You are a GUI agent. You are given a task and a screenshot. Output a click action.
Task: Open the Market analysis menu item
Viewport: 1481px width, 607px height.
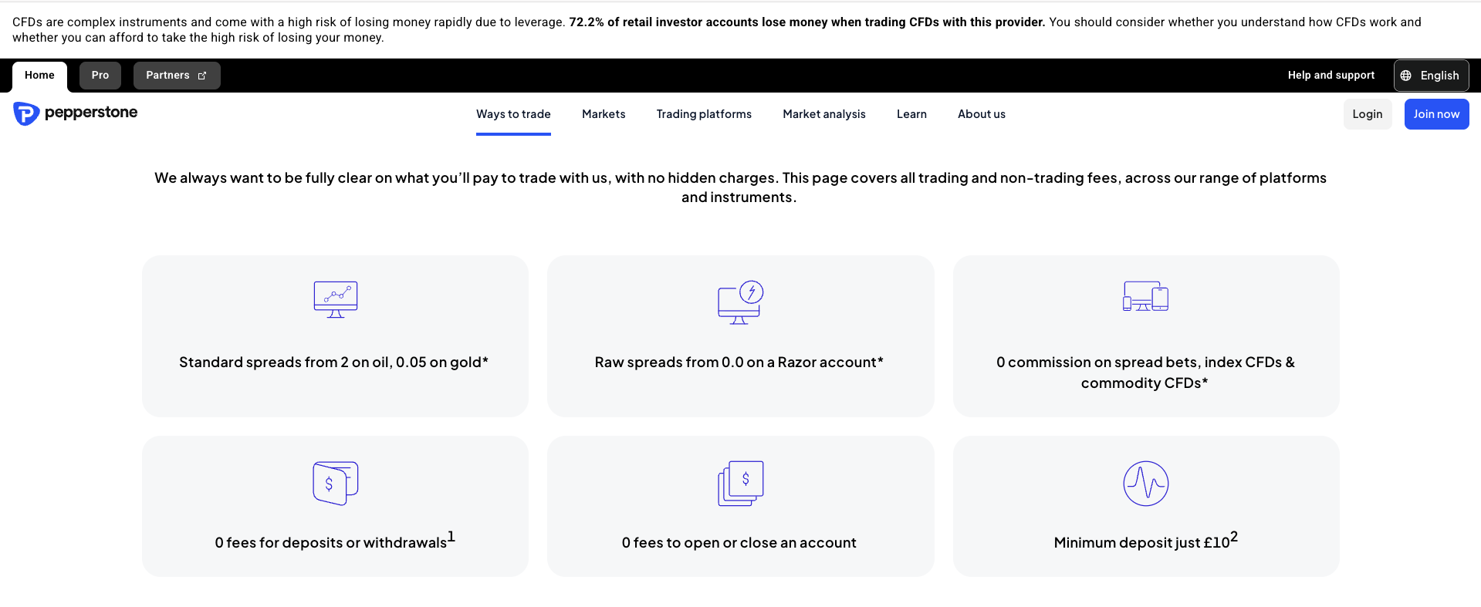click(823, 114)
